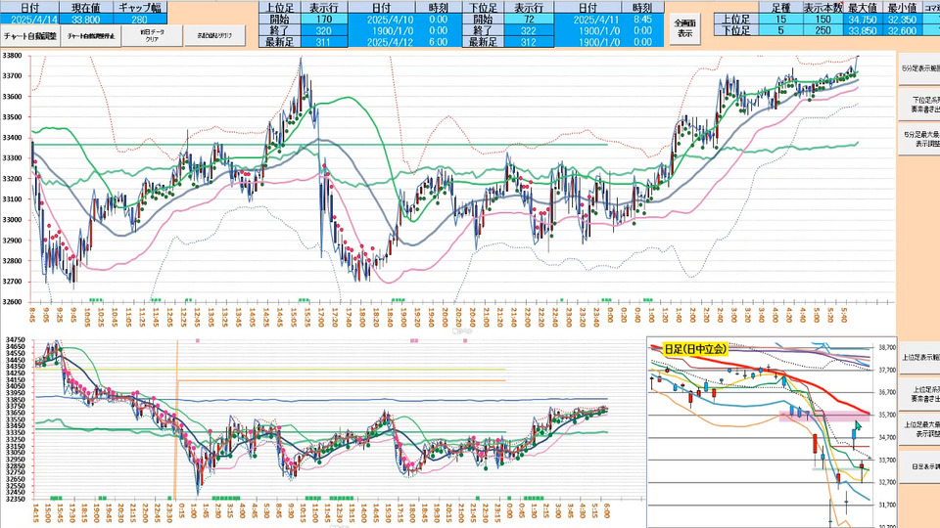Screen dimensions: 940x528
Task: Click the 全画面表示 button
Action: [x=684, y=28]
